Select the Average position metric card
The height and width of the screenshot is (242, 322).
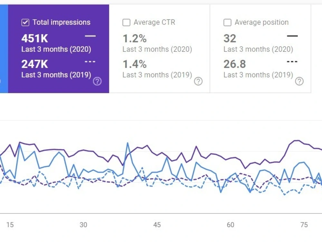[x=260, y=49]
